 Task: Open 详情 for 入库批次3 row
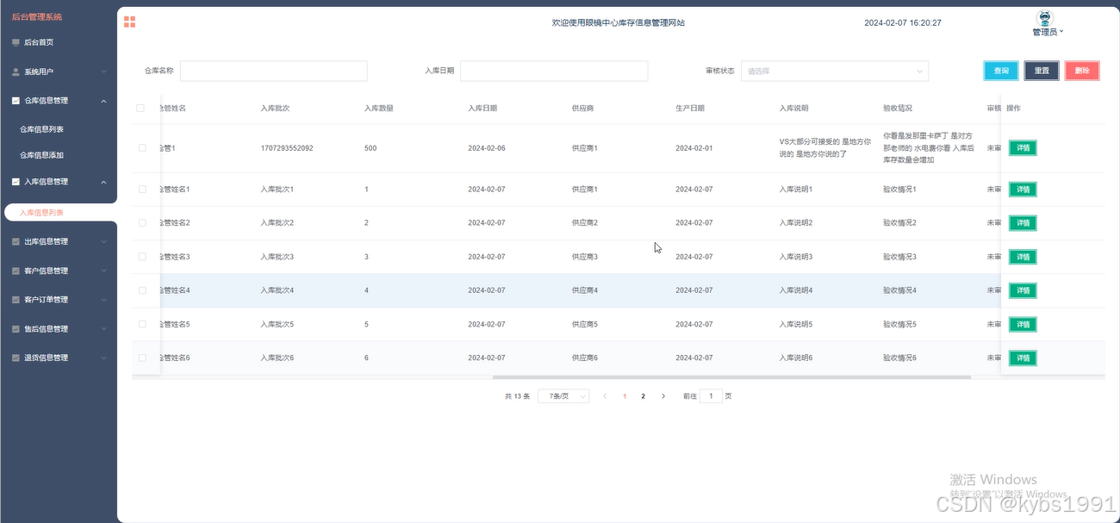pyautogui.click(x=1023, y=257)
